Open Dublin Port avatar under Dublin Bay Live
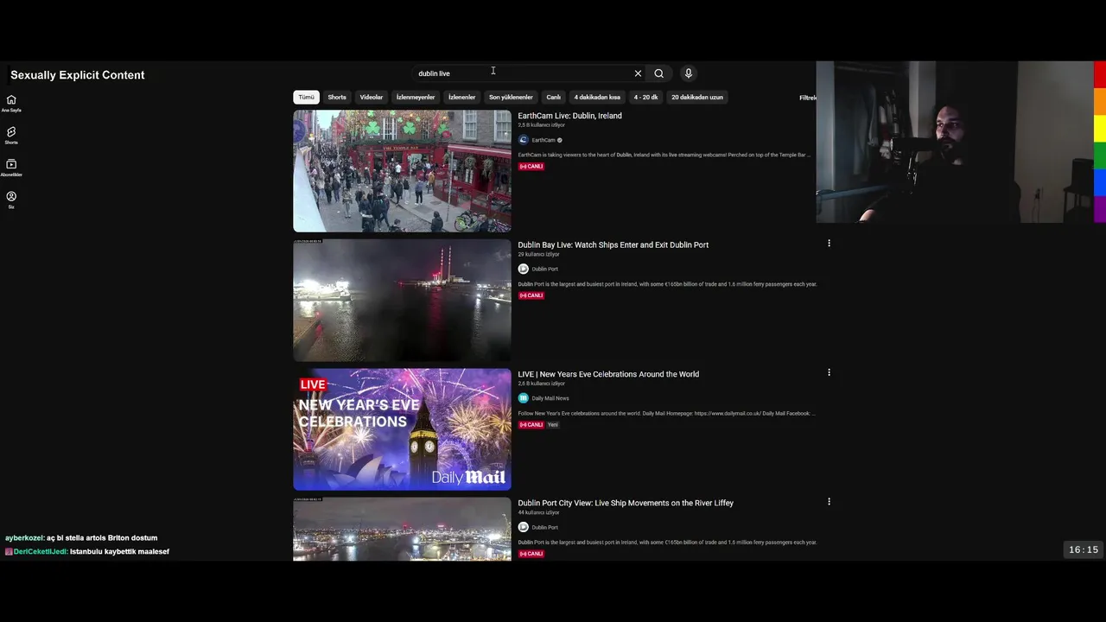Screen dimensions: 1106x622 point(523,269)
